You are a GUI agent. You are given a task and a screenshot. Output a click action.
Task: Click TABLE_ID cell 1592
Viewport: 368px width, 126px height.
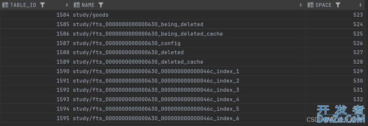[36, 90]
